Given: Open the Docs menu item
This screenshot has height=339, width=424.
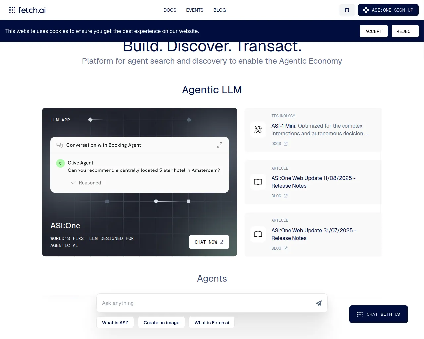Looking at the screenshot, I should pos(170,10).
